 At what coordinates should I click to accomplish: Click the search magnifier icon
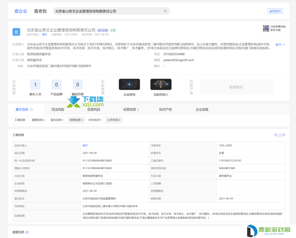pyautogui.click(x=165, y=11)
